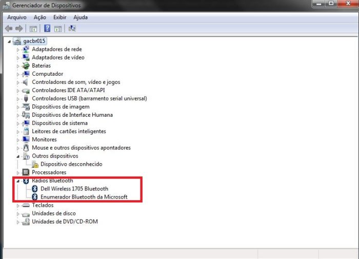Select Dispositivo desconhecido text
Screen dimensions: 359x259
(x=71, y=164)
